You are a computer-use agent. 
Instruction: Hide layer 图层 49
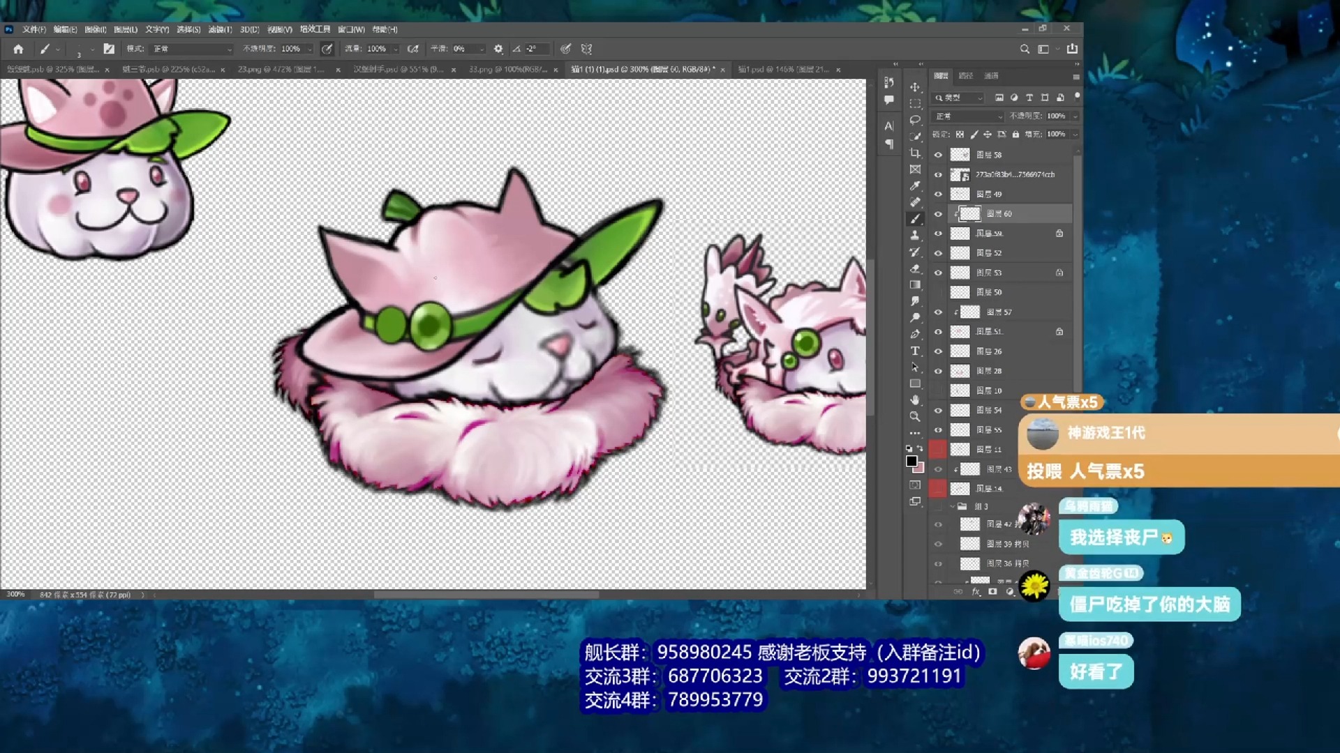point(938,194)
